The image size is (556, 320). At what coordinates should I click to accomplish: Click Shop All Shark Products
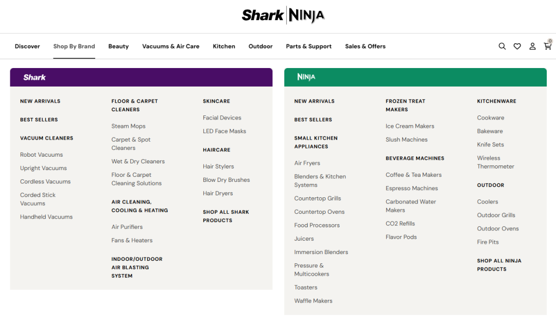[225, 216]
